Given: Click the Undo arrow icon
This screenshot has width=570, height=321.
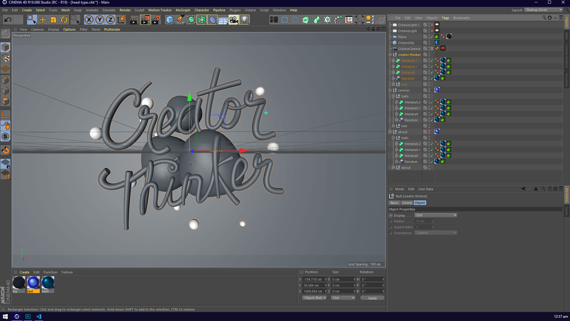Looking at the screenshot, I should [x=8, y=20].
